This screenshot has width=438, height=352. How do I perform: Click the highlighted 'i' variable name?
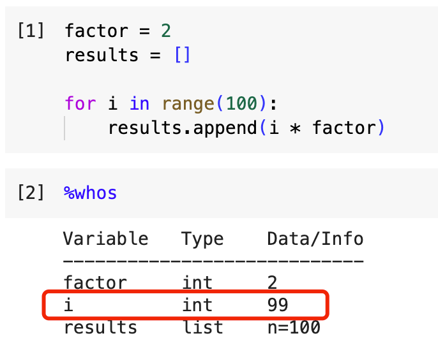click(68, 305)
